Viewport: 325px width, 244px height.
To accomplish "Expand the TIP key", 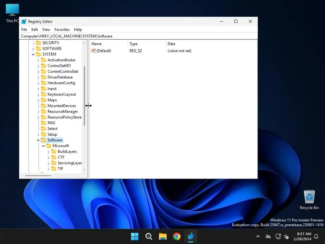I will click(48, 169).
